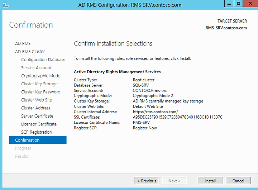Click the AD RMS wizard title bar icon
258x190 pixels.
click(x=5, y=5)
